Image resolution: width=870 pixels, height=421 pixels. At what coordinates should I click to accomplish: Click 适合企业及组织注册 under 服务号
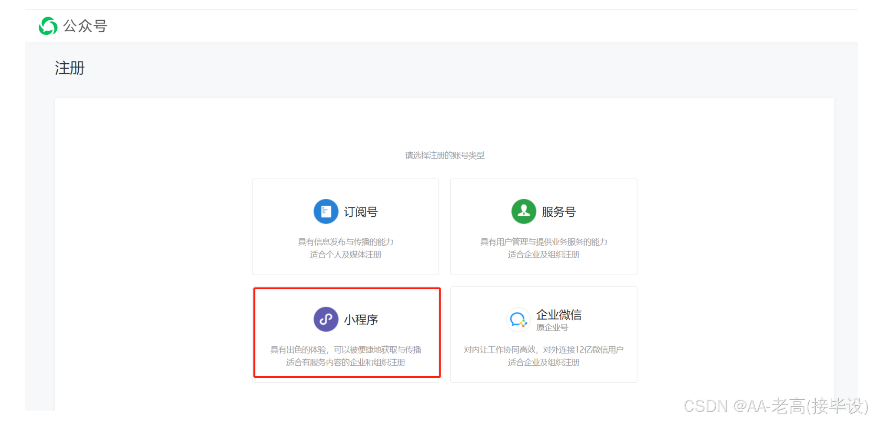coord(543,254)
